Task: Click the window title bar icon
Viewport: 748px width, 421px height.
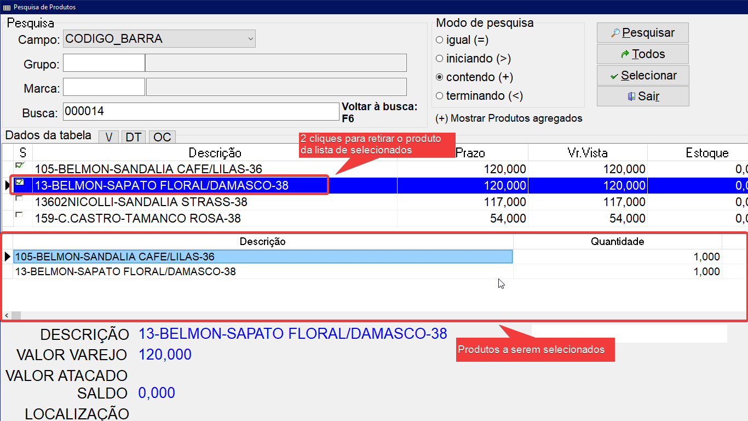Action: coord(7,7)
